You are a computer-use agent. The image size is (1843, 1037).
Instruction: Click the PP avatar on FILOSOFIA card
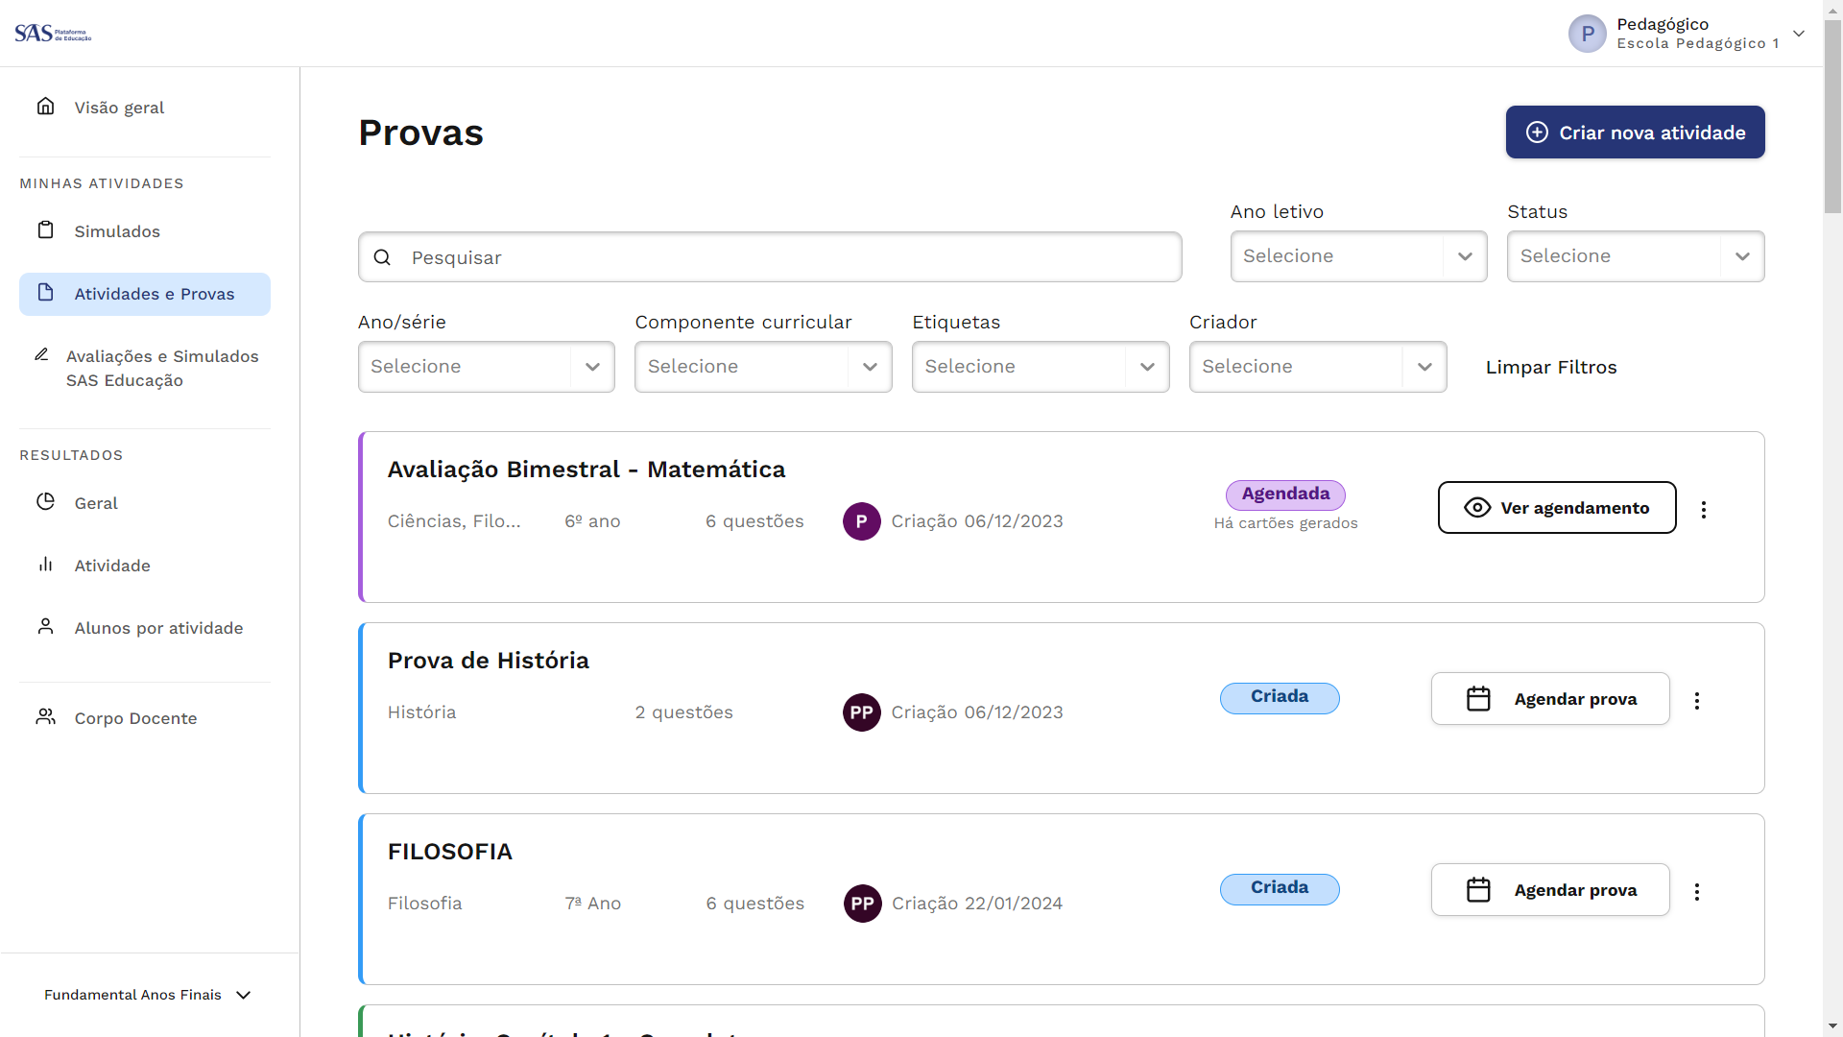coord(863,904)
